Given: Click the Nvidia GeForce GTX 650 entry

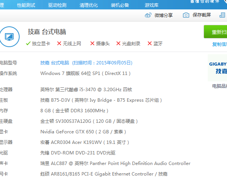Looking at the screenshot, I should tap(83, 132).
